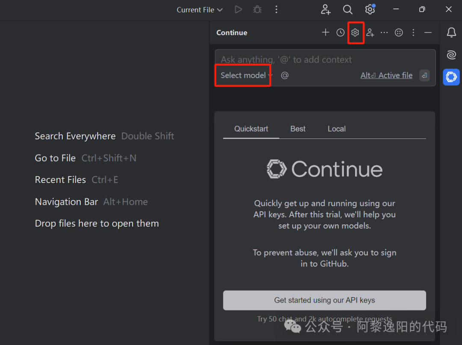Image resolution: width=462 pixels, height=345 pixels.
Task: Click the Continue panel title
Action: click(x=232, y=32)
